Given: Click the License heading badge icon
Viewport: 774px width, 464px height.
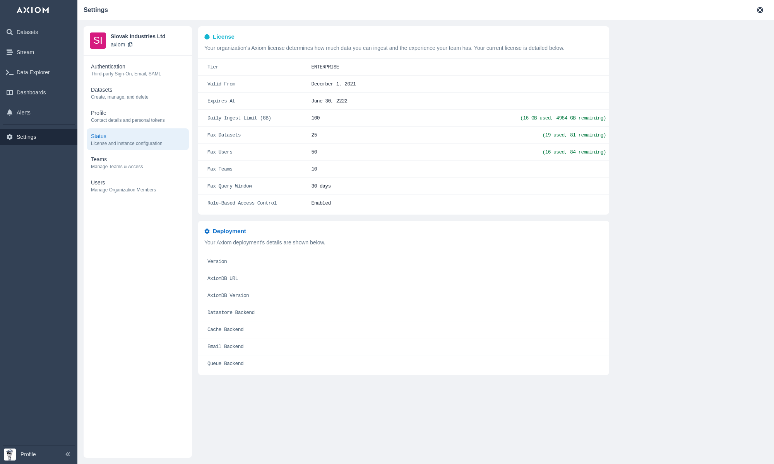Looking at the screenshot, I should coord(207,37).
